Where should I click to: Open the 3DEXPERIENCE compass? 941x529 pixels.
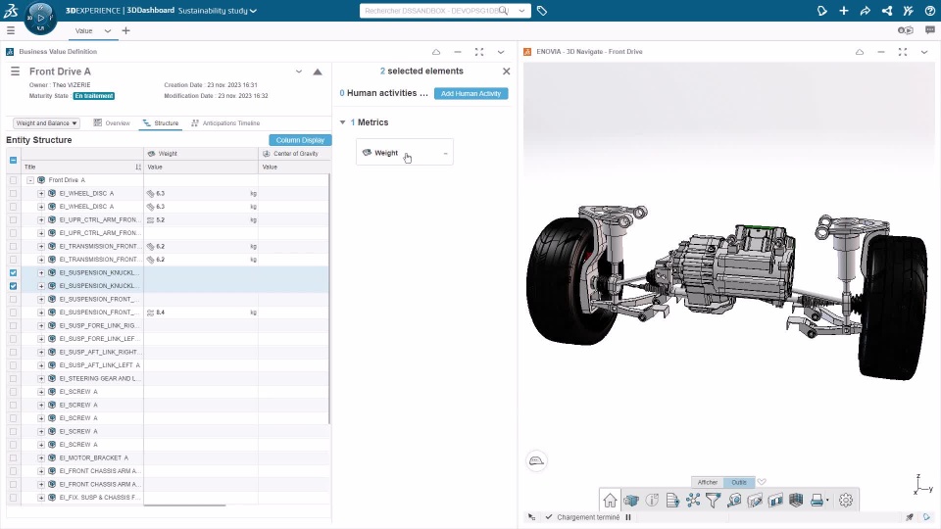click(x=41, y=18)
